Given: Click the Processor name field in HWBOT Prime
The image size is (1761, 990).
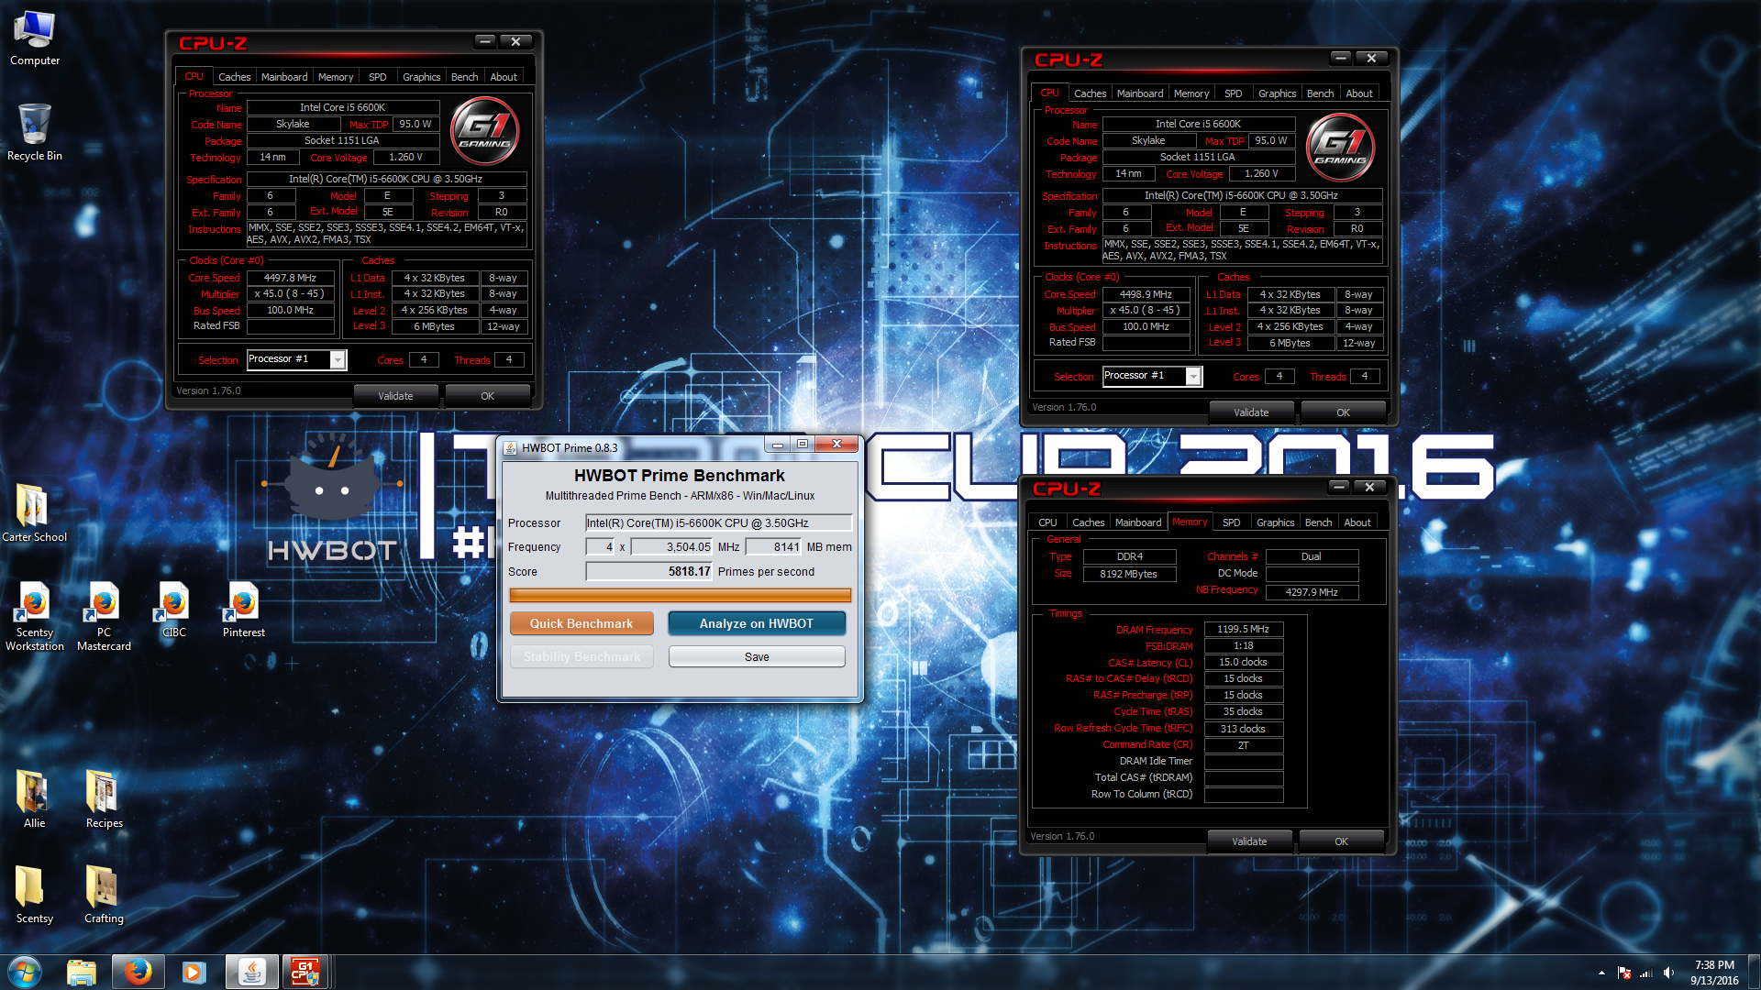Looking at the screenshot, I should pyautogui.click(x=719, y=522).
